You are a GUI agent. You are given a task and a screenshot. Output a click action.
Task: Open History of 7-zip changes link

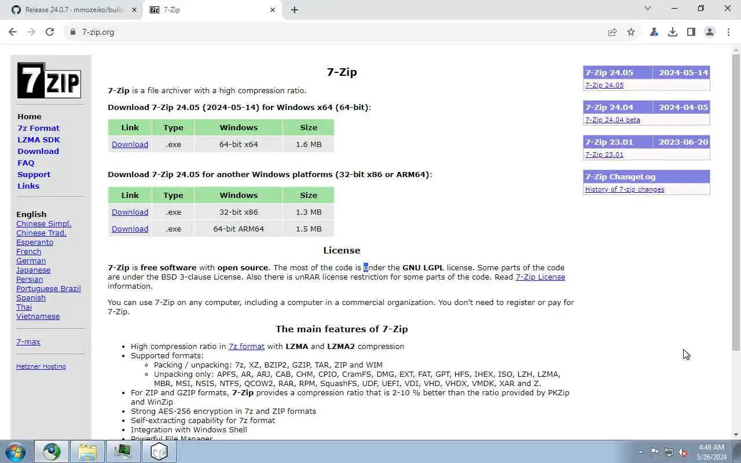coord(625,189)
